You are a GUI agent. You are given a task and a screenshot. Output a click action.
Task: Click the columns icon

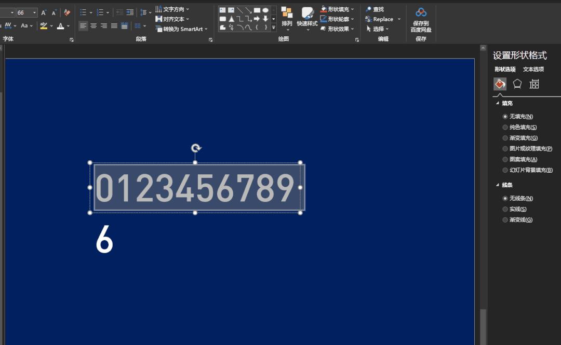tap(138, 26)
